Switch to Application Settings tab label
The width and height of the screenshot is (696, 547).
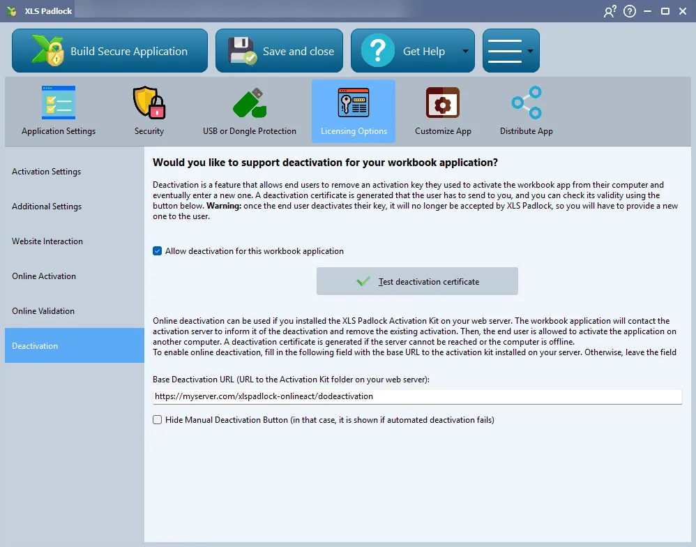tap(59, 131)
